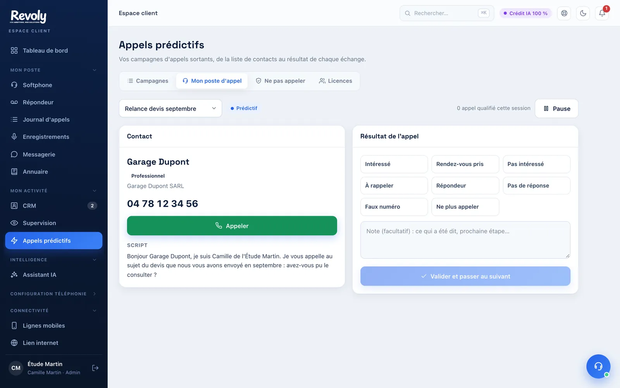Click the logout icon beside Étude Martin
The height and width of the screenshot is (388, 620).
point(95,368)
